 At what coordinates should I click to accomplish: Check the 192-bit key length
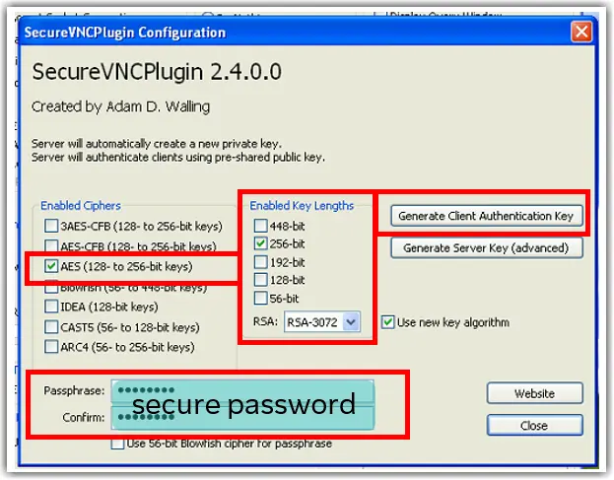(261, 261)
